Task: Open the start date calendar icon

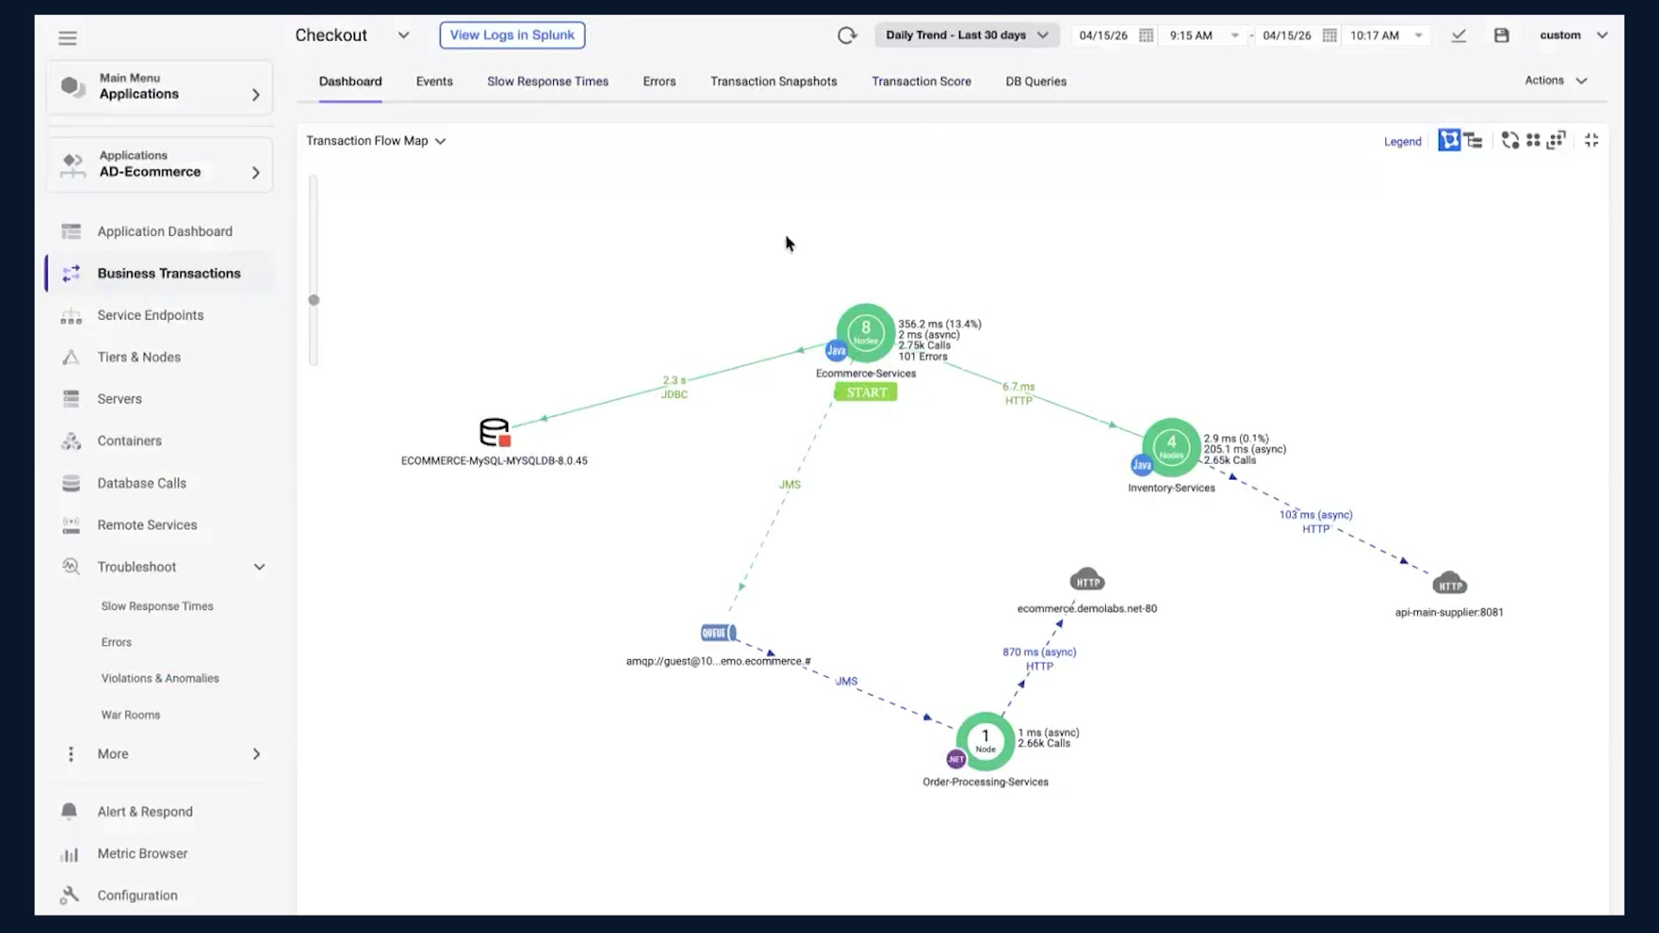Action: pos(1146,35)
